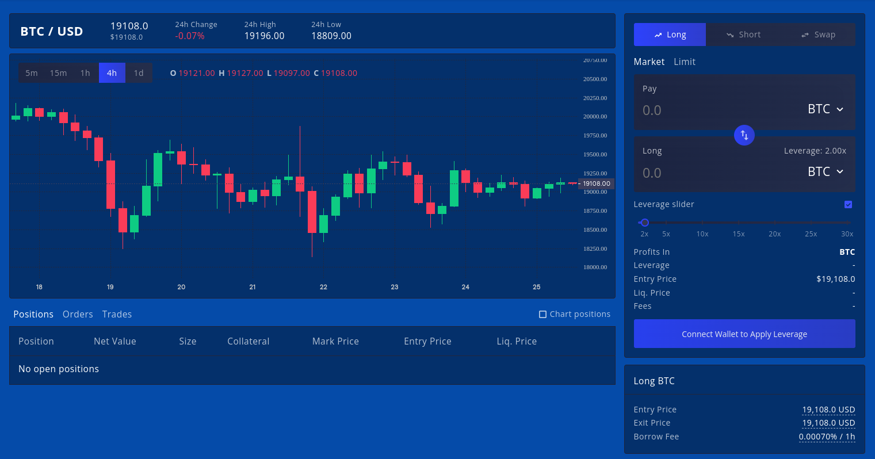Click the Leverage: 2.00x label
875x459 pixels.
815,151
